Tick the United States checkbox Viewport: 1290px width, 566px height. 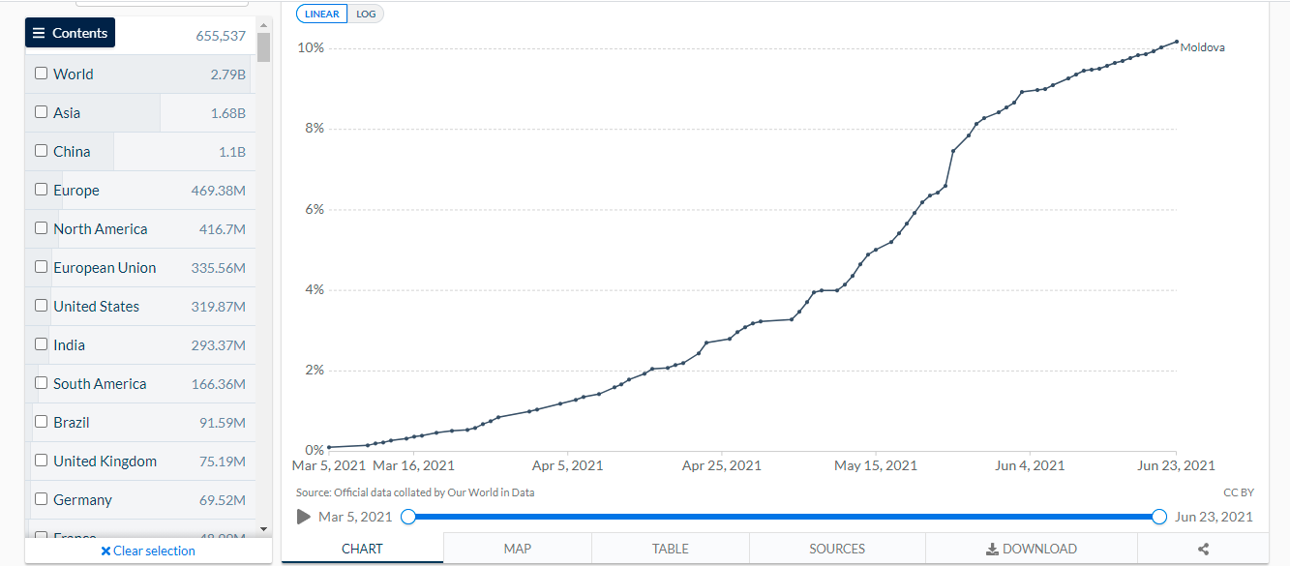(41, 306)
